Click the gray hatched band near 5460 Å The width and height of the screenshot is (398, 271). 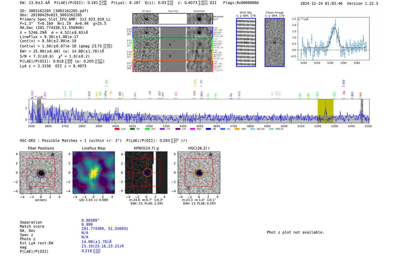pos(362,111)
